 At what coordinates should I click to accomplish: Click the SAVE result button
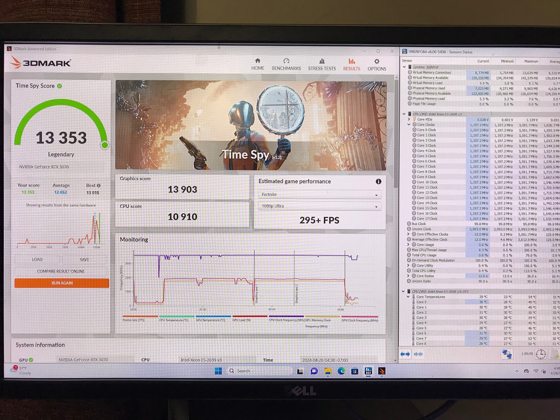point(84,259)
